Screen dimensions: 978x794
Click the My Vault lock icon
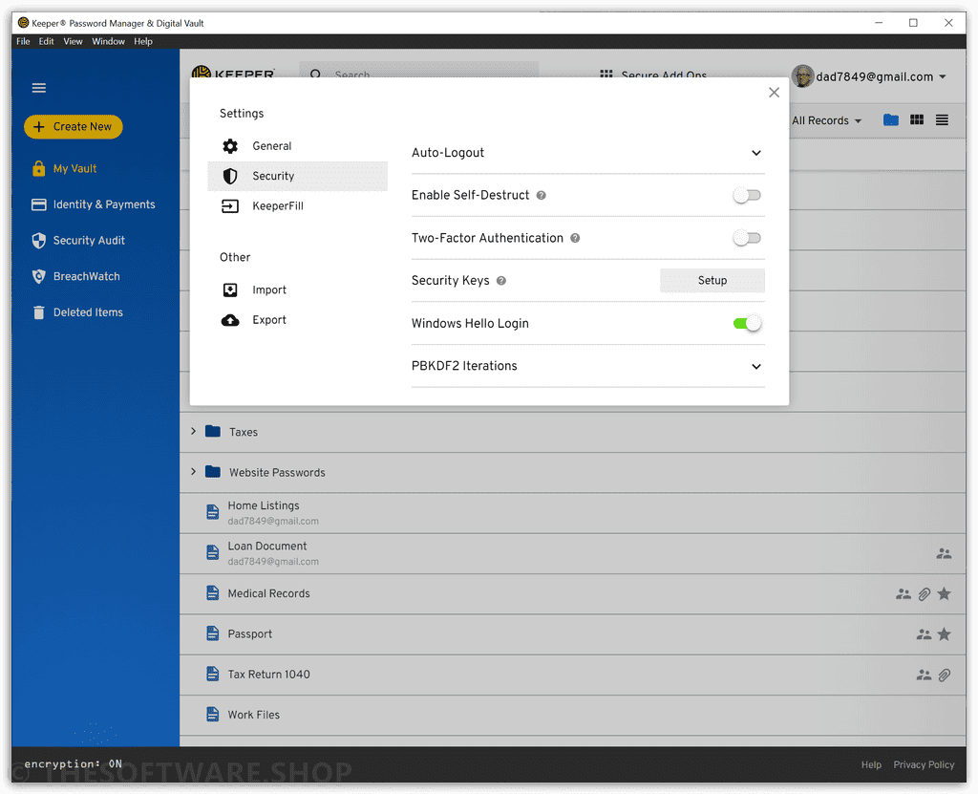click(38, 168)
